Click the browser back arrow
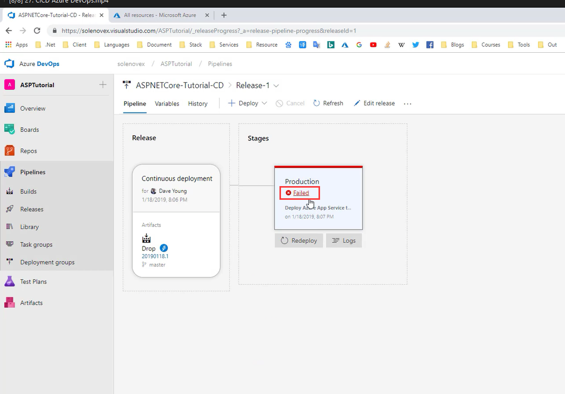Image resolution: width=565 pixels, height=394 pixels. (9, 30)
